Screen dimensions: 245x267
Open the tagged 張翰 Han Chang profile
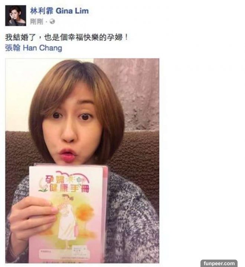[x=34, y=48]
